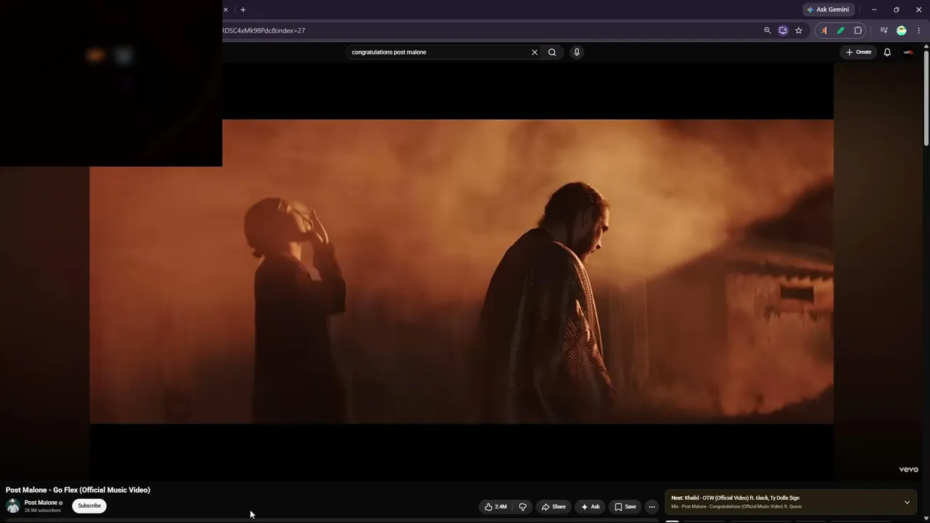The height and width of the screenshot is (523, 930).
Task: Open the YouTube Create menu
Action: [858, 52]
